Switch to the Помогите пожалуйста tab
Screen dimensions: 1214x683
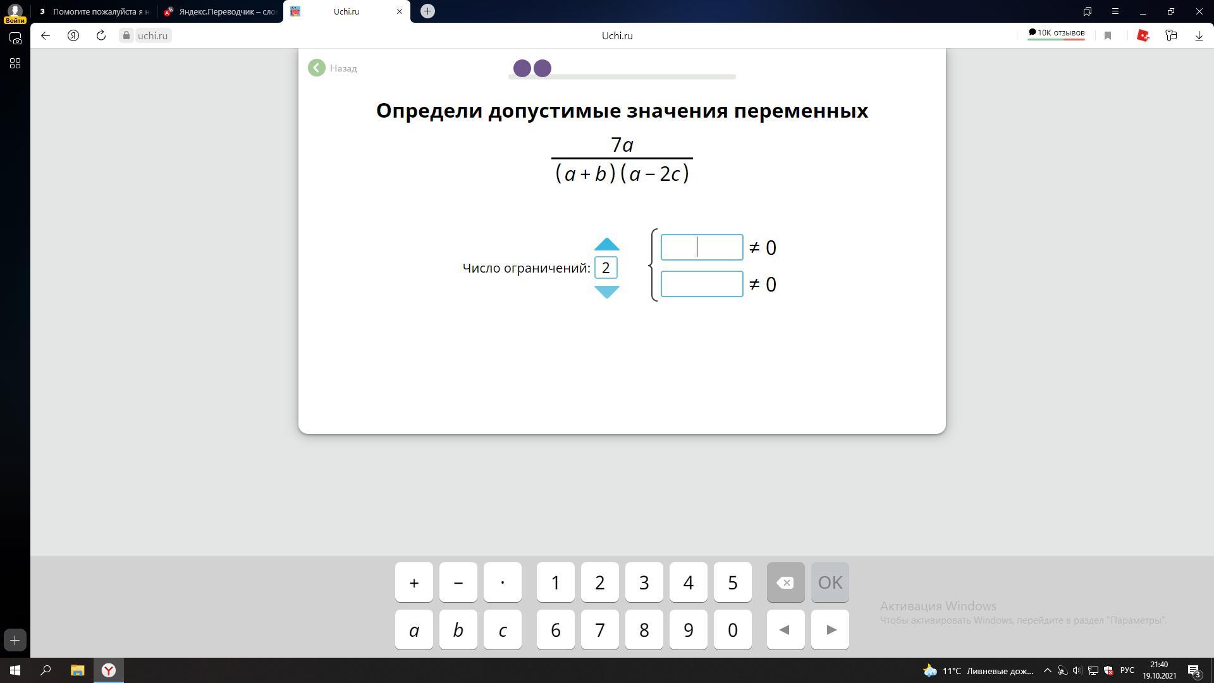[x=95, y=11]
